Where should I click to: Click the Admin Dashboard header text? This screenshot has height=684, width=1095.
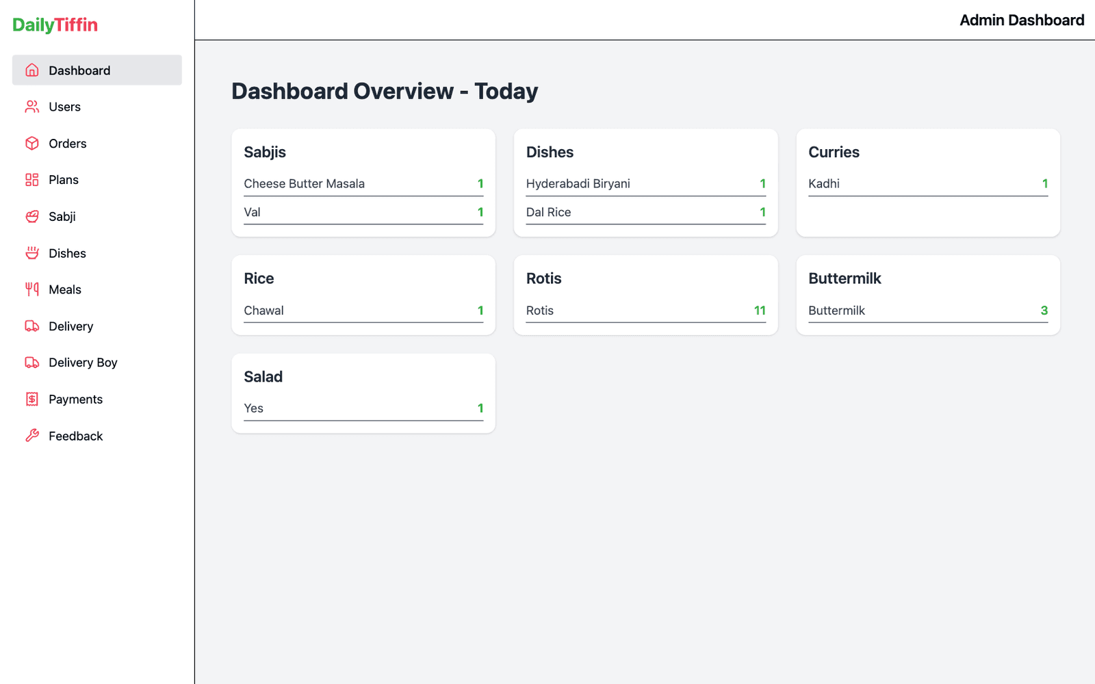[1022, 20]
